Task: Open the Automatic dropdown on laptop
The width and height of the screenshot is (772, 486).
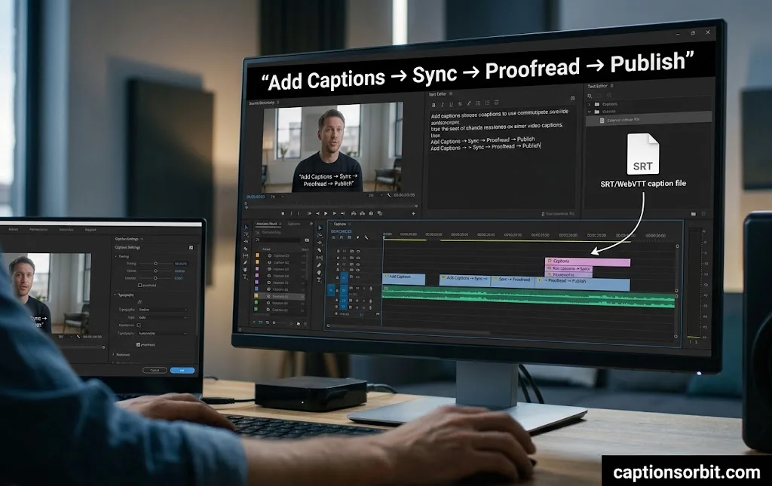Action: coord(163,334)
